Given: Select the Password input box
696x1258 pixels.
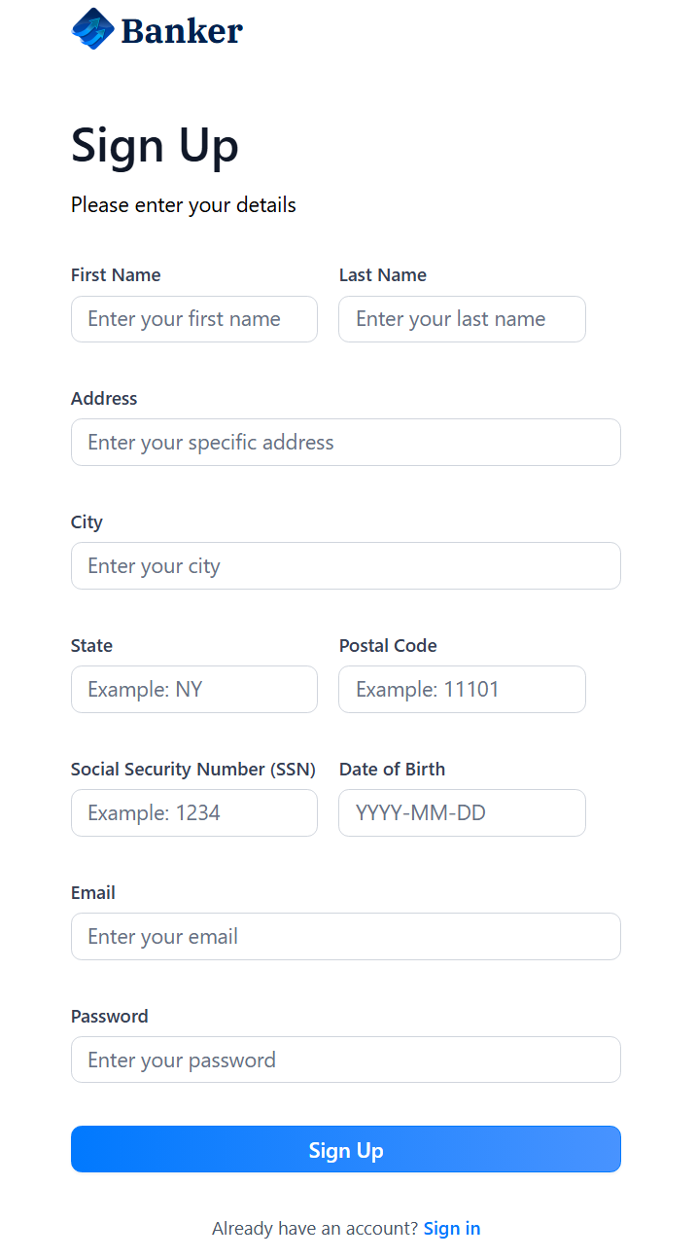Looking at the screenshot, I should [x=345, y=1060].
